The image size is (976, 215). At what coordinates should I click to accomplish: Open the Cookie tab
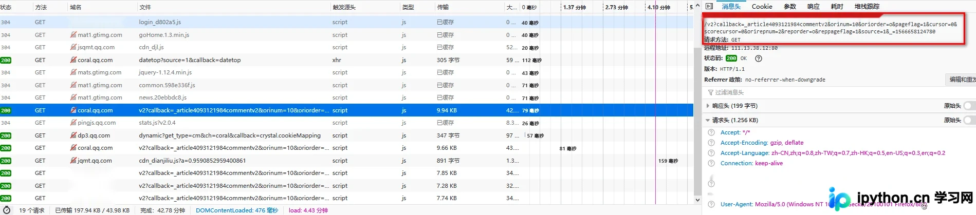pos(762,6)
